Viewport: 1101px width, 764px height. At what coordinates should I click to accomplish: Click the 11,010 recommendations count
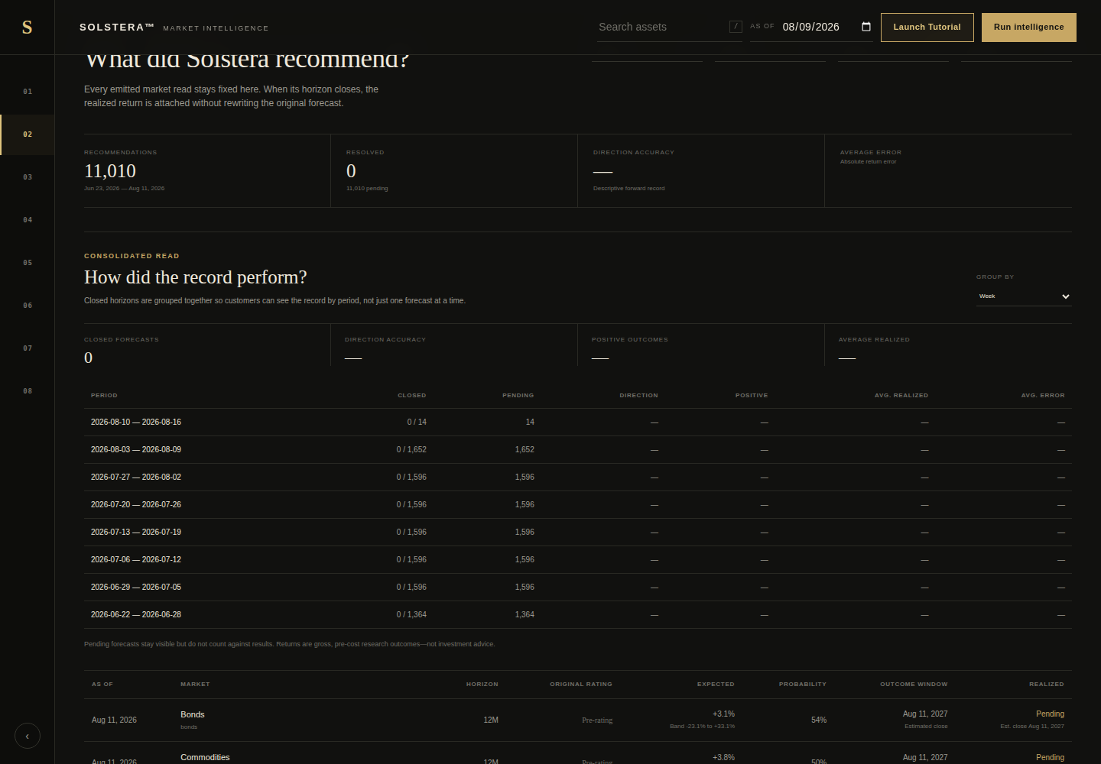[110, 171]
